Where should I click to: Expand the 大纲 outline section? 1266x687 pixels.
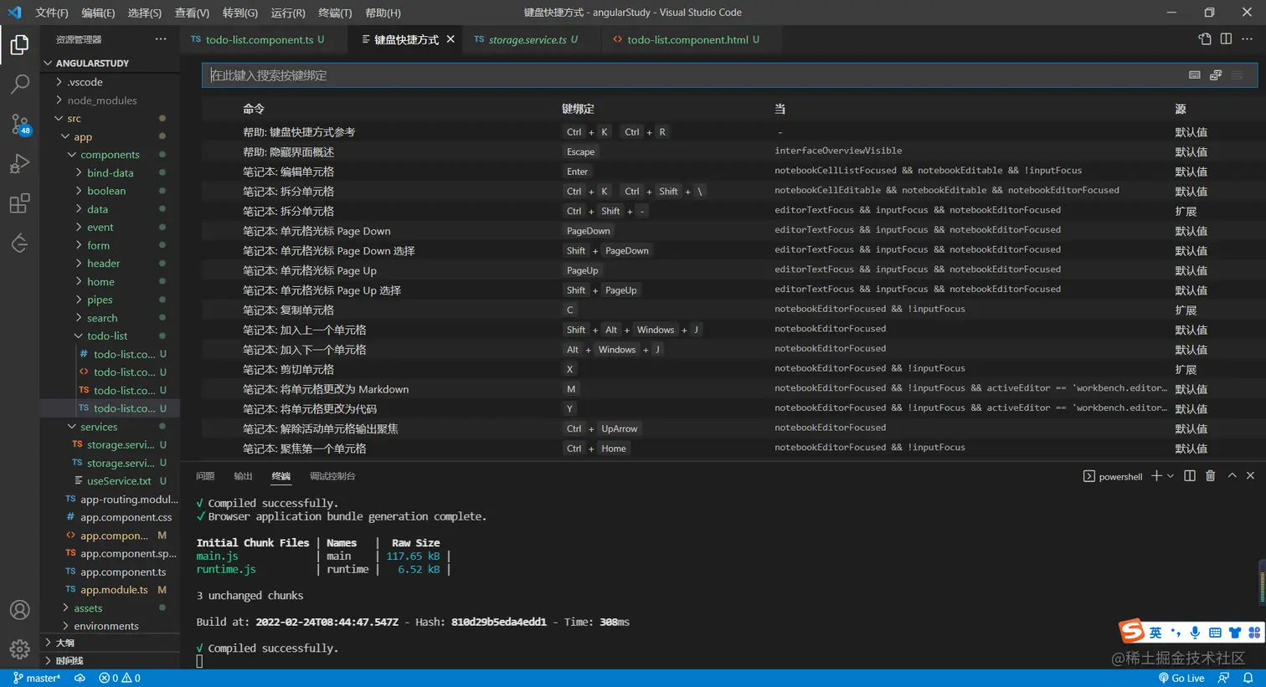click(x=111, y=643)
